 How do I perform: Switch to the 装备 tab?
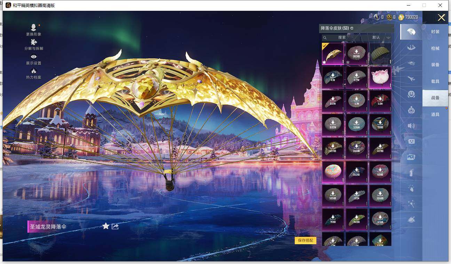(435, 65)
